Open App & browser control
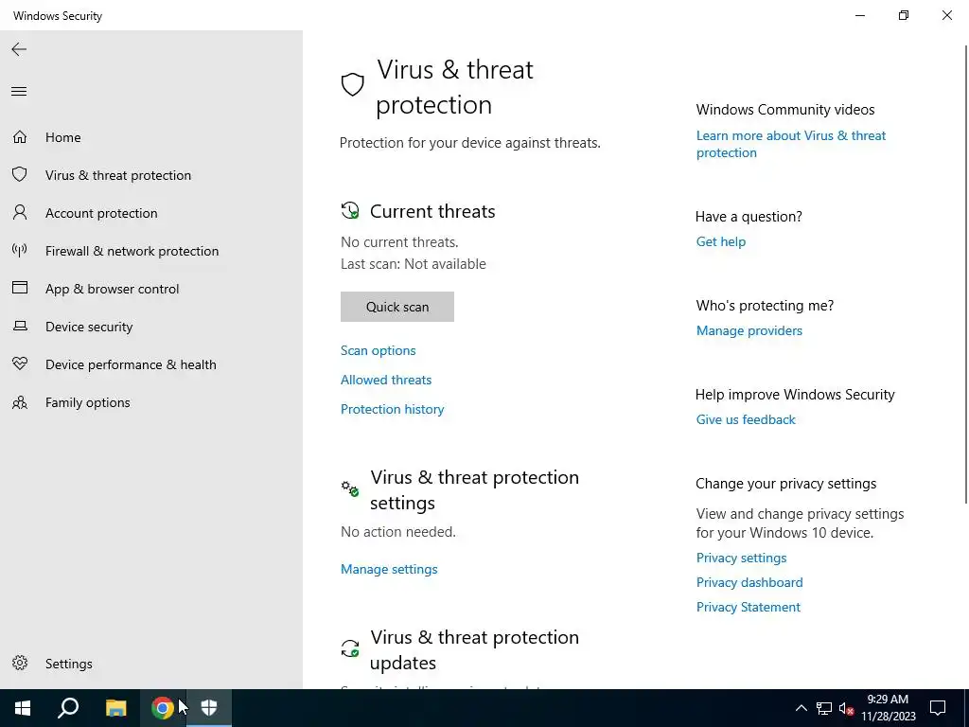 [151, 289]
